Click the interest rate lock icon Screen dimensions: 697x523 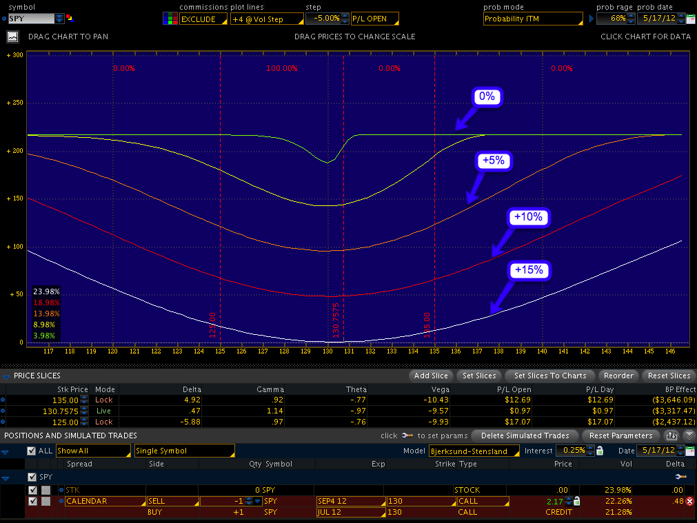599,451
